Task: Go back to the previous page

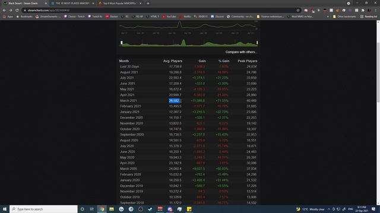Action: pos(4,11)
